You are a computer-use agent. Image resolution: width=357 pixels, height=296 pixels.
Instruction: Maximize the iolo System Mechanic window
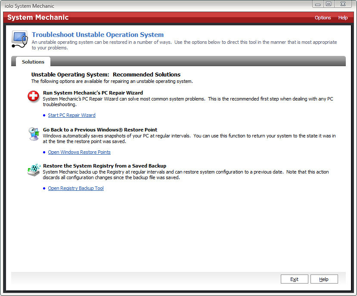coord(328,4)
